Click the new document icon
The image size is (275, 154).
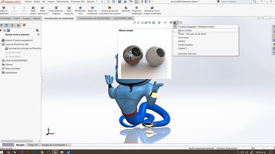click(108, 2)
